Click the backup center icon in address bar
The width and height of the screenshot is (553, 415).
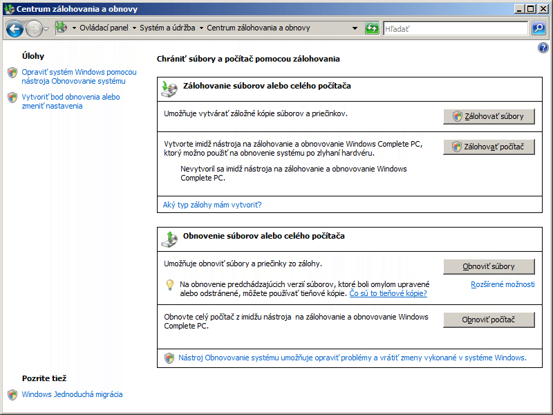click(x=62, y=28)
